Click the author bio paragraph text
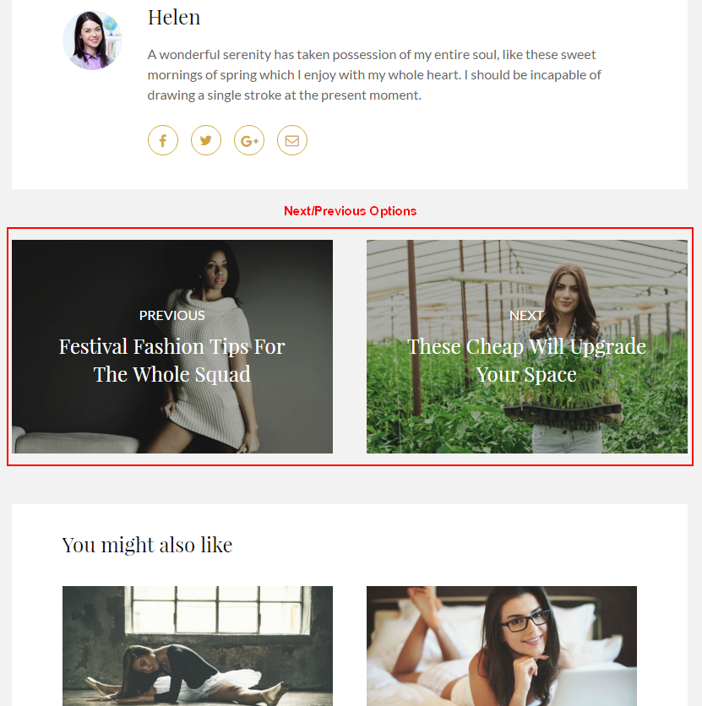702x706 pixels. click(374, 75)
